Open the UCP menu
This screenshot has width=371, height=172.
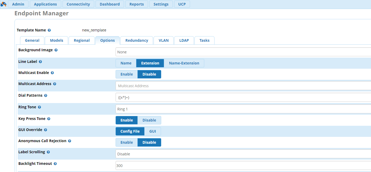tap(182, 4)
